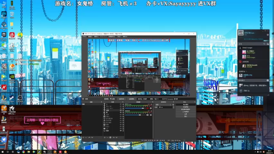Toggle visibility of the third text source
Screen dimensions: 274x154
tap(121, 108)
